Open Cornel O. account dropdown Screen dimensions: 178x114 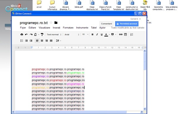click(136, 19)
